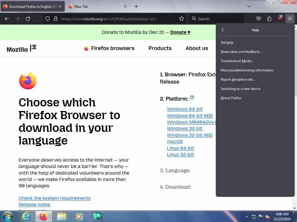Open the Windows Start menu
The image size is (297, 222).
tap(8, 217)
